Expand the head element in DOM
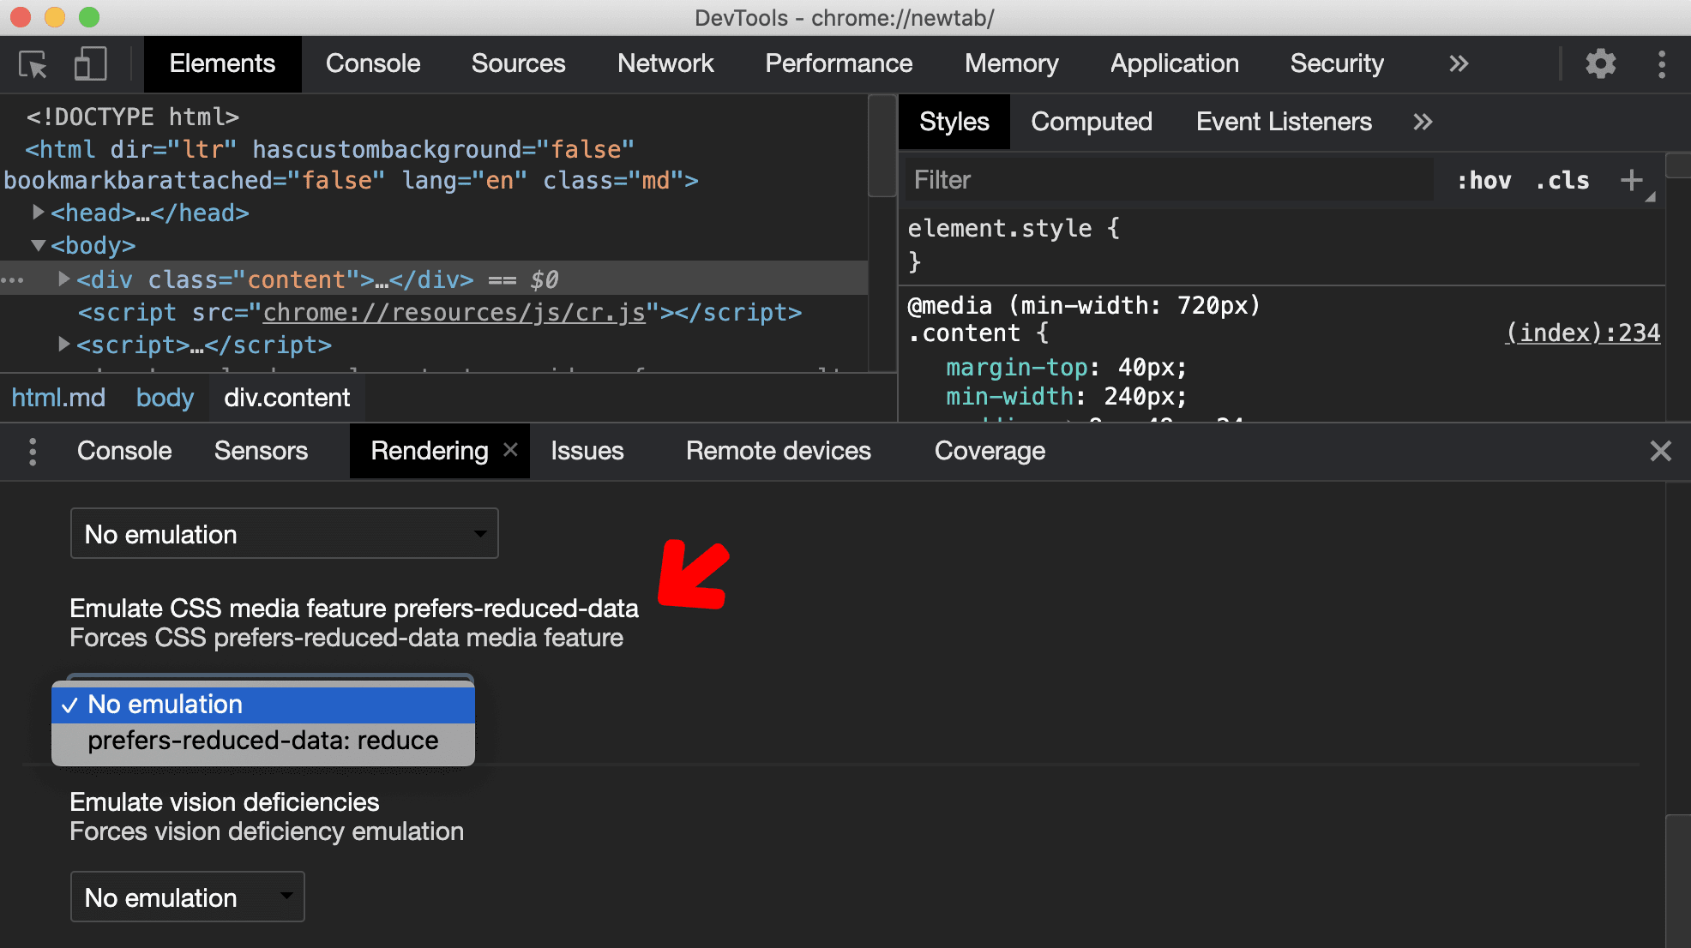1691x948 pixels. point(37,213)
